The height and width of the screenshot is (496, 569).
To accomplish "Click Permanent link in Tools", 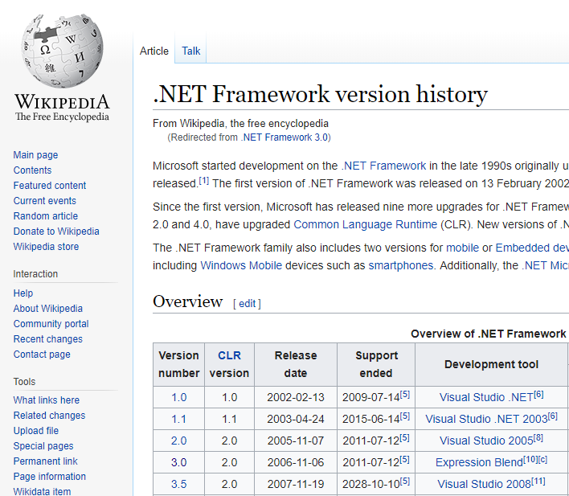I will [x=45, y=461].
